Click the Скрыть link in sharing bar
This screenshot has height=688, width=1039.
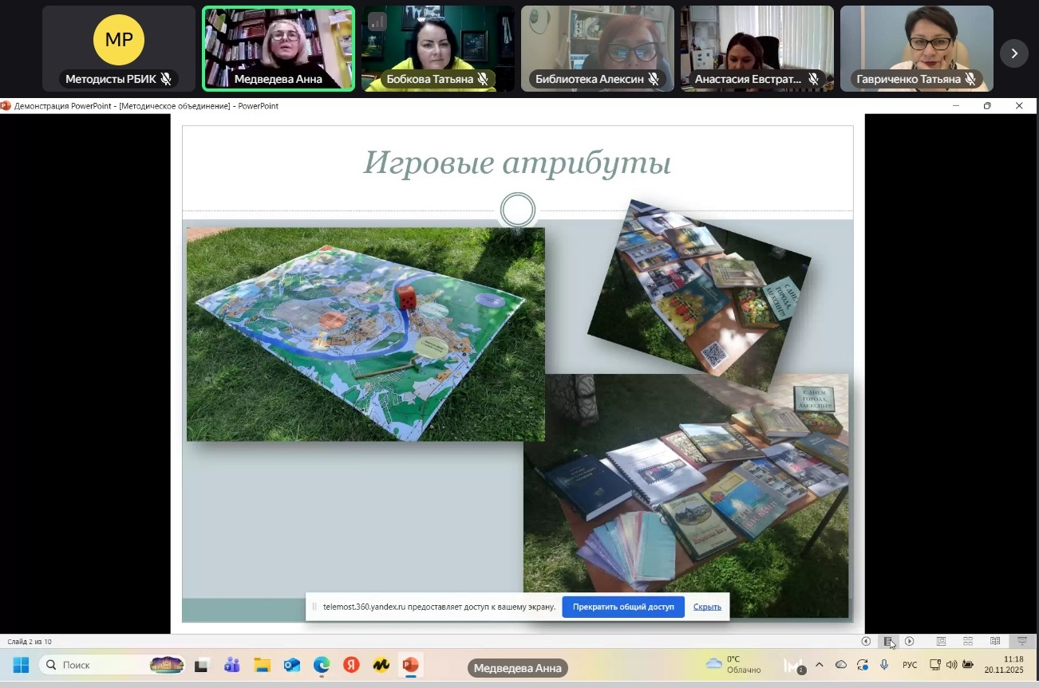tap(707, 607)
